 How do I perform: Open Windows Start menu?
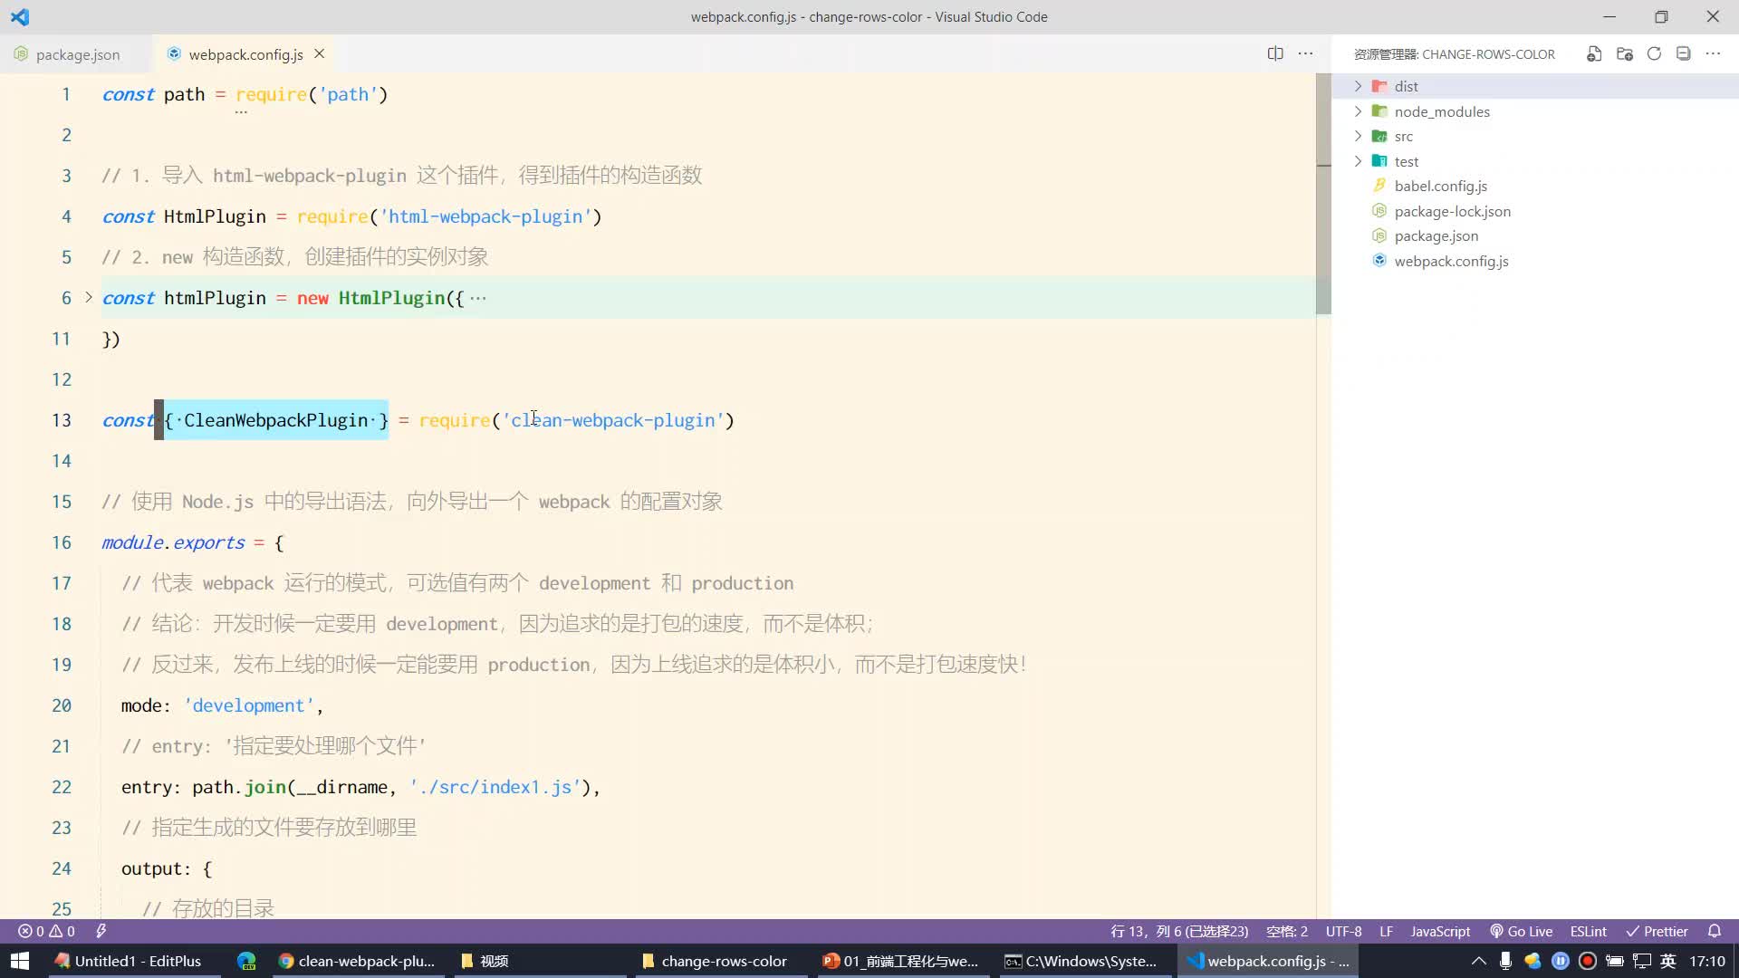(20, 961)
